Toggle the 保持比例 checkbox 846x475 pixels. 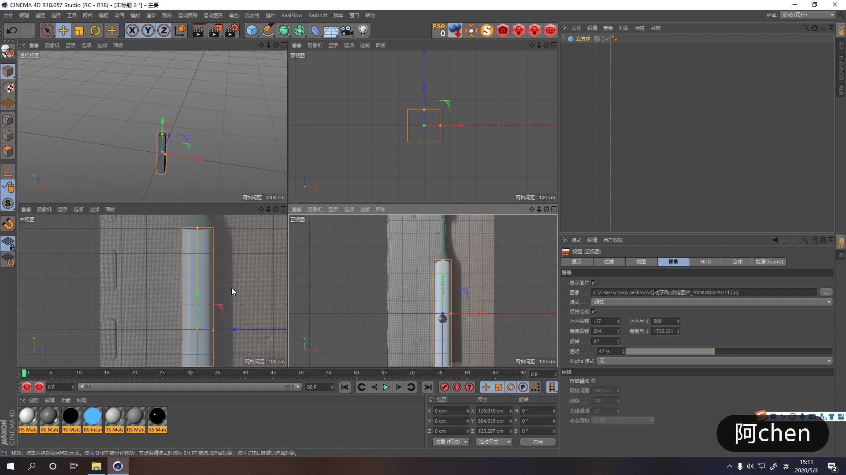[x=594, y=311]
